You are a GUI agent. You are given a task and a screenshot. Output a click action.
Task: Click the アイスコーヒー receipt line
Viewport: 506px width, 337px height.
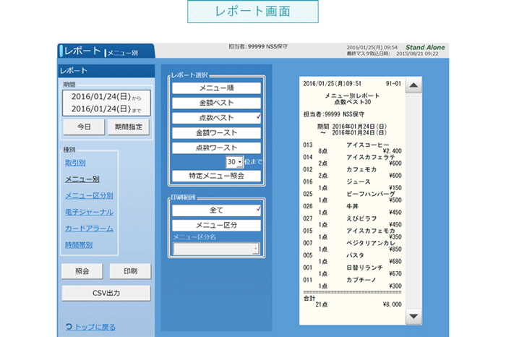click(x=352, y=148)
